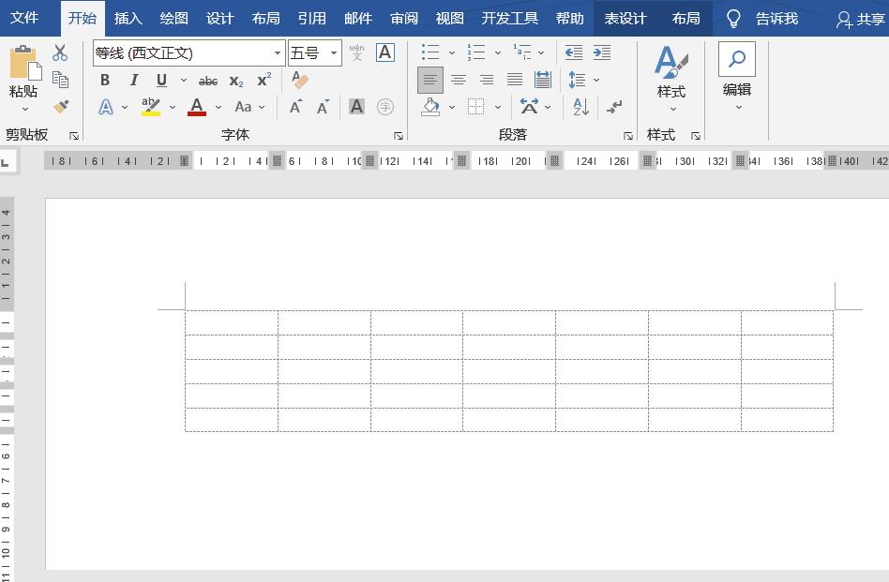Click the Clear All Formatting icon

point(299,81)
